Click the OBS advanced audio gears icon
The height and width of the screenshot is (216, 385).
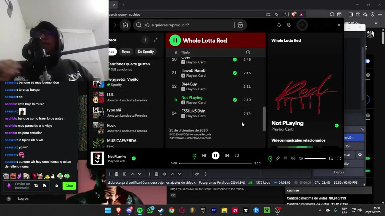[197, 174]
